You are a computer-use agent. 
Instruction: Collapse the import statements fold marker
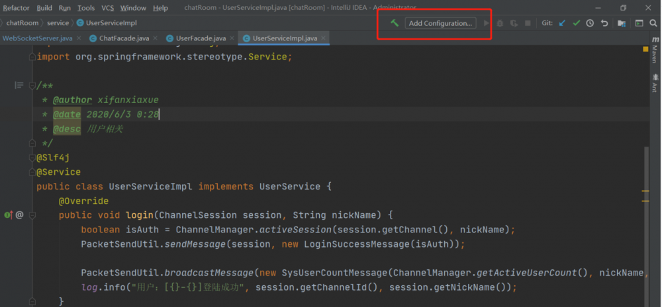pyautogui.click(x=31, y=57)
